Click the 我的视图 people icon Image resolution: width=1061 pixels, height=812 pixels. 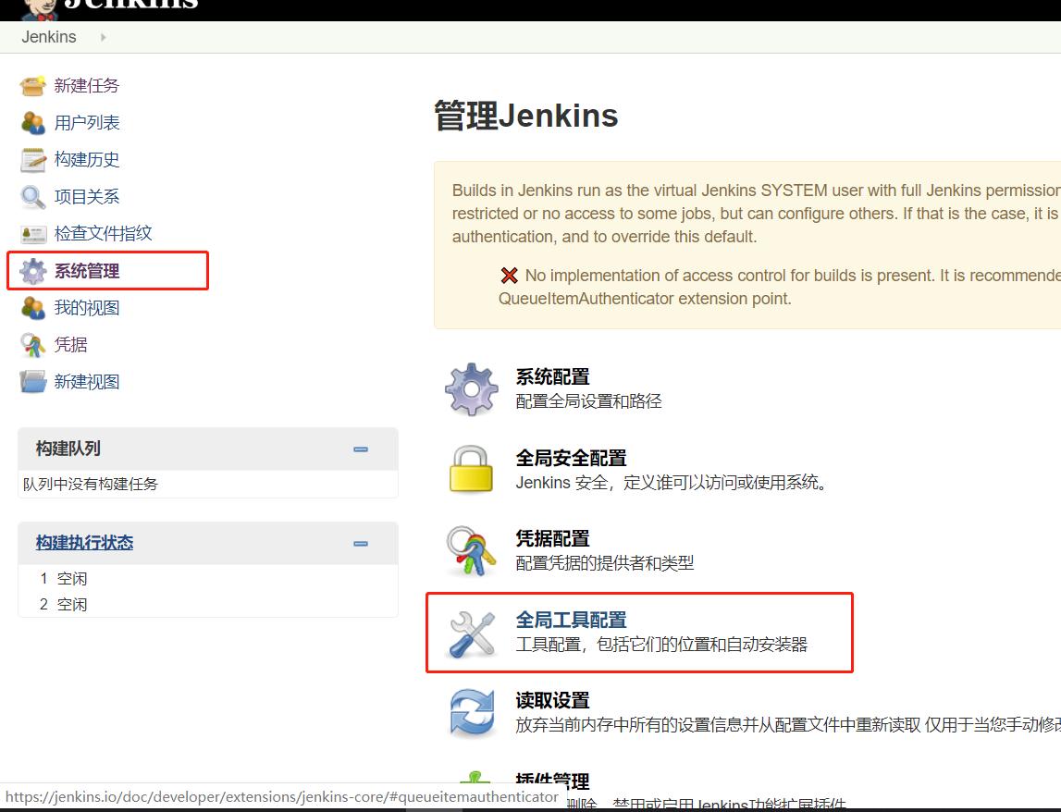(x=32, y=308)
